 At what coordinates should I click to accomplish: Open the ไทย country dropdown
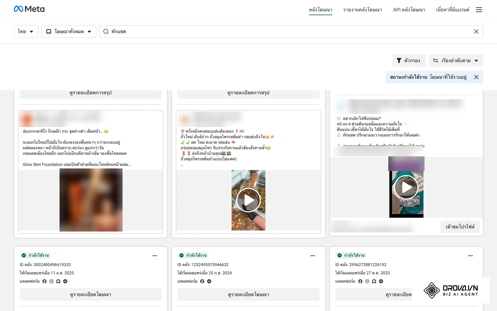(x=26, y=31)
